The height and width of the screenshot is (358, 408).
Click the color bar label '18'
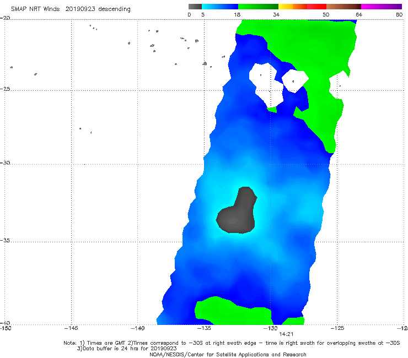pos(237,15)
